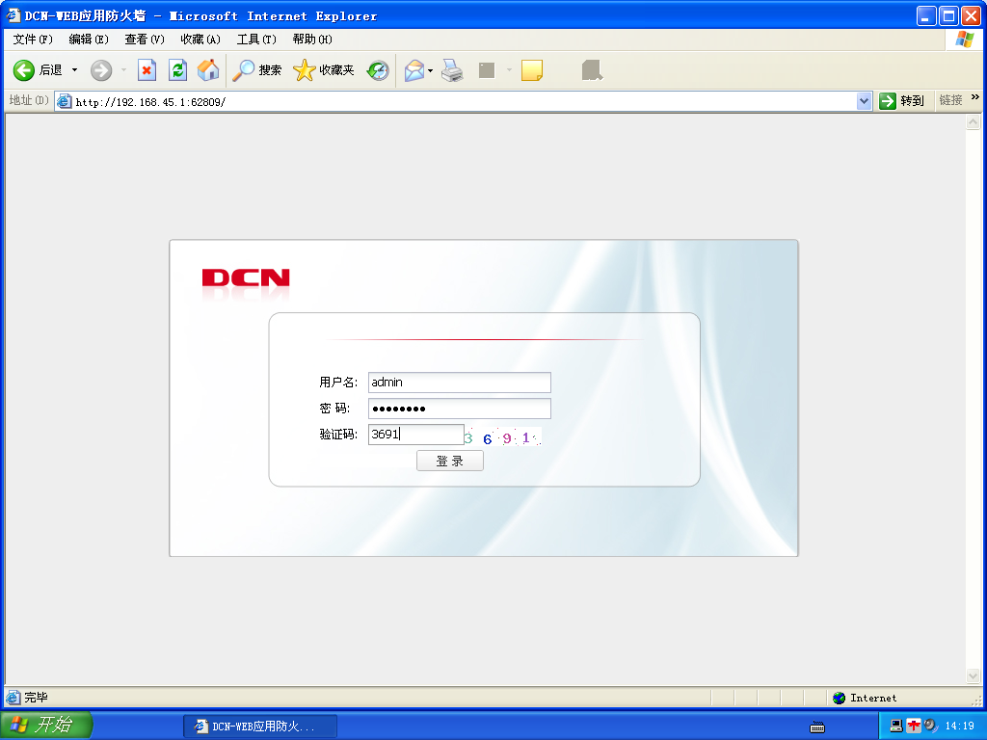The height and width of the screenshot is (740, 987).
Task: Open the History clock icon
Action: pyautogui.click(x=378, y=69)
